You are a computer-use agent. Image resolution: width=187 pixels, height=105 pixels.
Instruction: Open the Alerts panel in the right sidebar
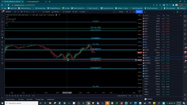tap(185, 17)
